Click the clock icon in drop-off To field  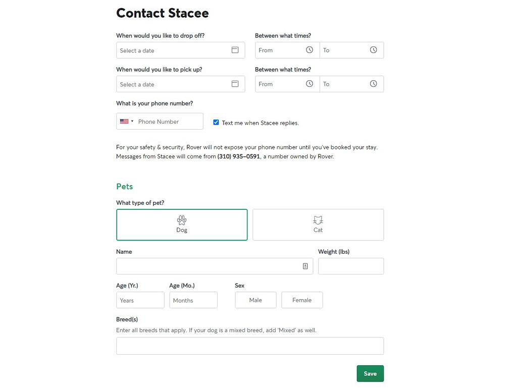(x=373, y=50)
